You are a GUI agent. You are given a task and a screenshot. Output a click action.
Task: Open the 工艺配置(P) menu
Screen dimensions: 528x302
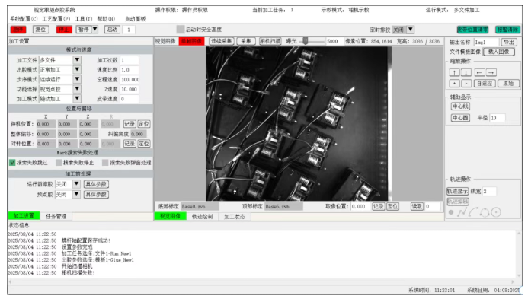click(x=56, y=19)
